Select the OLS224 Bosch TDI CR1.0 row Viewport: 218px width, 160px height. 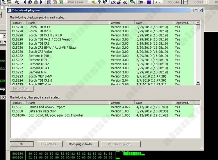point(102,80)
